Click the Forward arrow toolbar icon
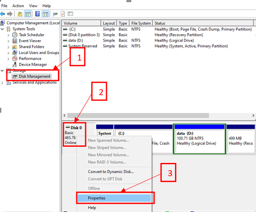The height and width of the screenshot is (212, 256). 10,14
